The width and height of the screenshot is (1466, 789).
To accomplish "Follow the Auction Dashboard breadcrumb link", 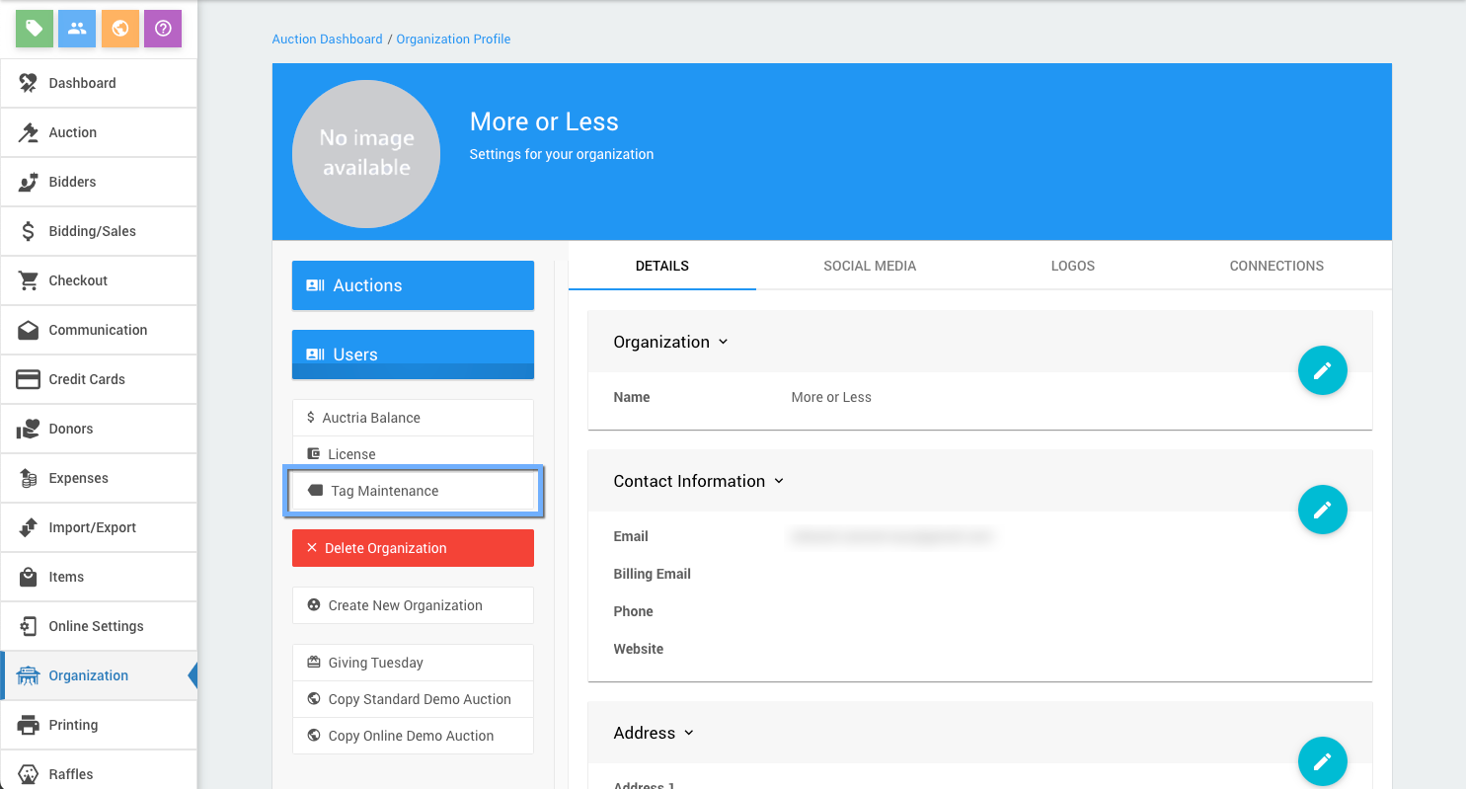I will coord(327,39).
